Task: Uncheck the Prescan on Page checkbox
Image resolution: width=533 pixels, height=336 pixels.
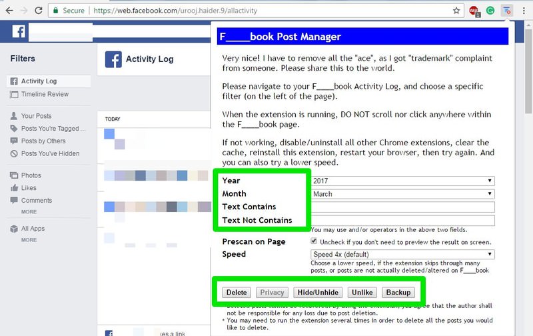Action: click(314, 241)
